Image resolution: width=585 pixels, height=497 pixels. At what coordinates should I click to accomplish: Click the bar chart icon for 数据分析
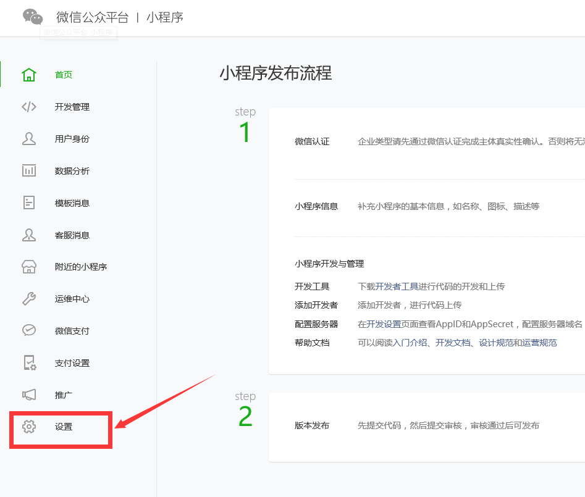pos(29,171)
